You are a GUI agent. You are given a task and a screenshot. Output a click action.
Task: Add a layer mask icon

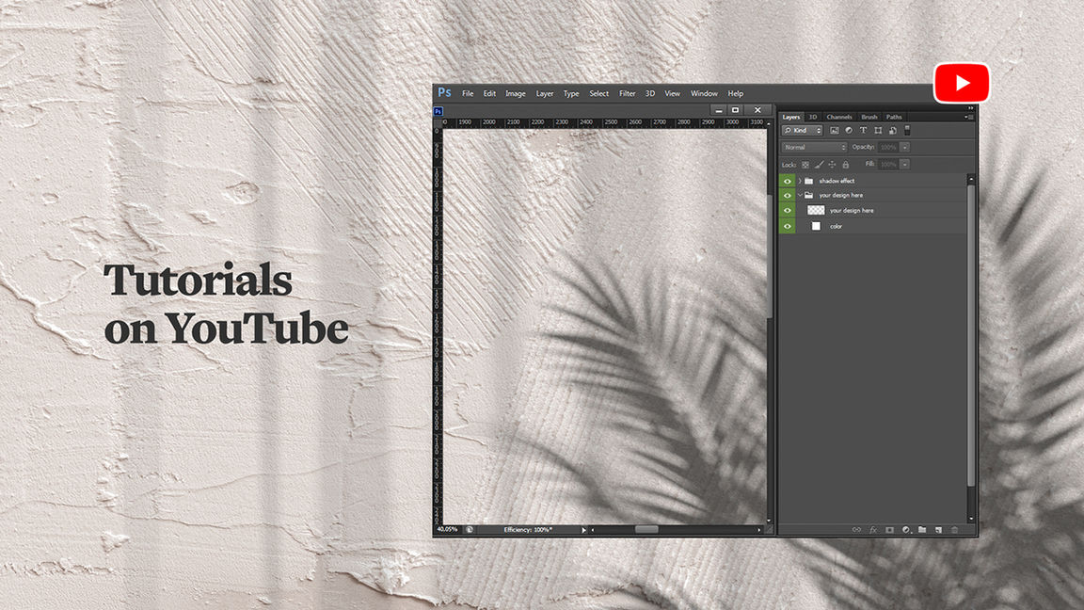click(890, 530)
